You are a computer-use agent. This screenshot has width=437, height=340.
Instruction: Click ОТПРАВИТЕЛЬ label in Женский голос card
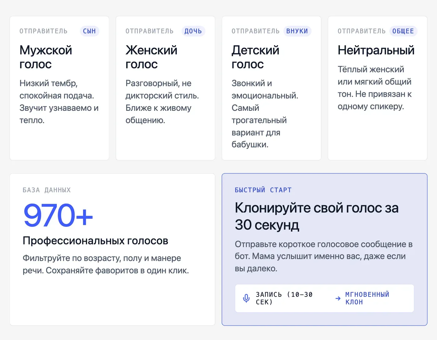(x=150, y=31)
